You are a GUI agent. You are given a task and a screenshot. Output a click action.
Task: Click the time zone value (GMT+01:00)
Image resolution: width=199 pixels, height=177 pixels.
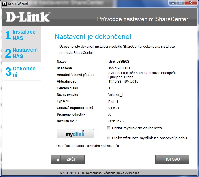click(143, 75)
